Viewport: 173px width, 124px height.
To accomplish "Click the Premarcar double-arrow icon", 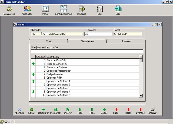I will tap(56, 110).
